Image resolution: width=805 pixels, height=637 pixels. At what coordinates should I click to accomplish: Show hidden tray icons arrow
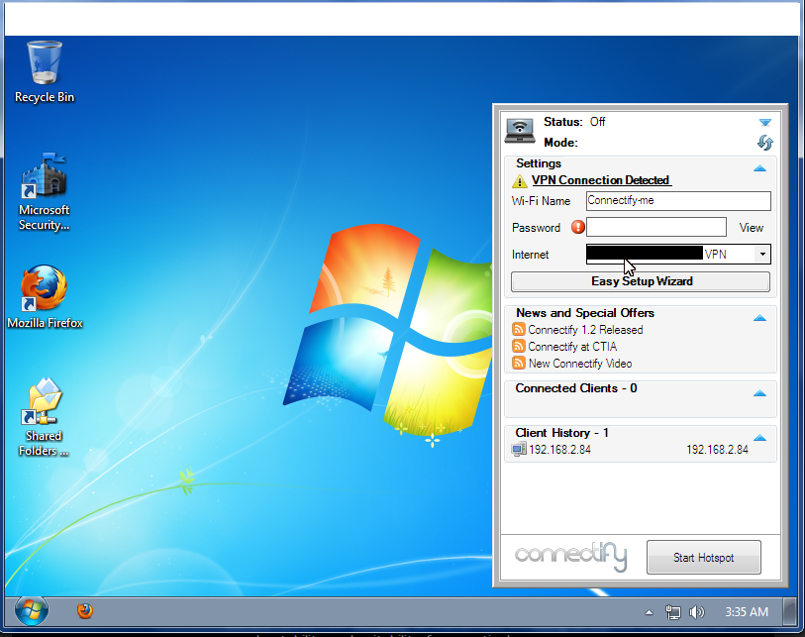[649, 612]
